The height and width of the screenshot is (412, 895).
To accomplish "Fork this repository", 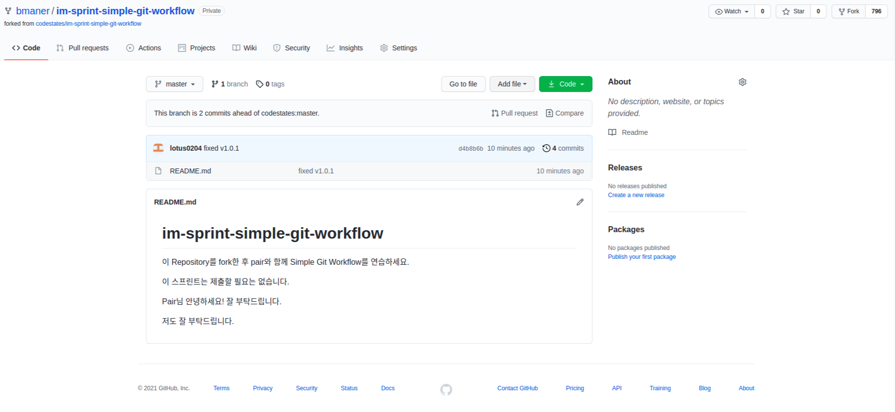I will coord(849,11).
